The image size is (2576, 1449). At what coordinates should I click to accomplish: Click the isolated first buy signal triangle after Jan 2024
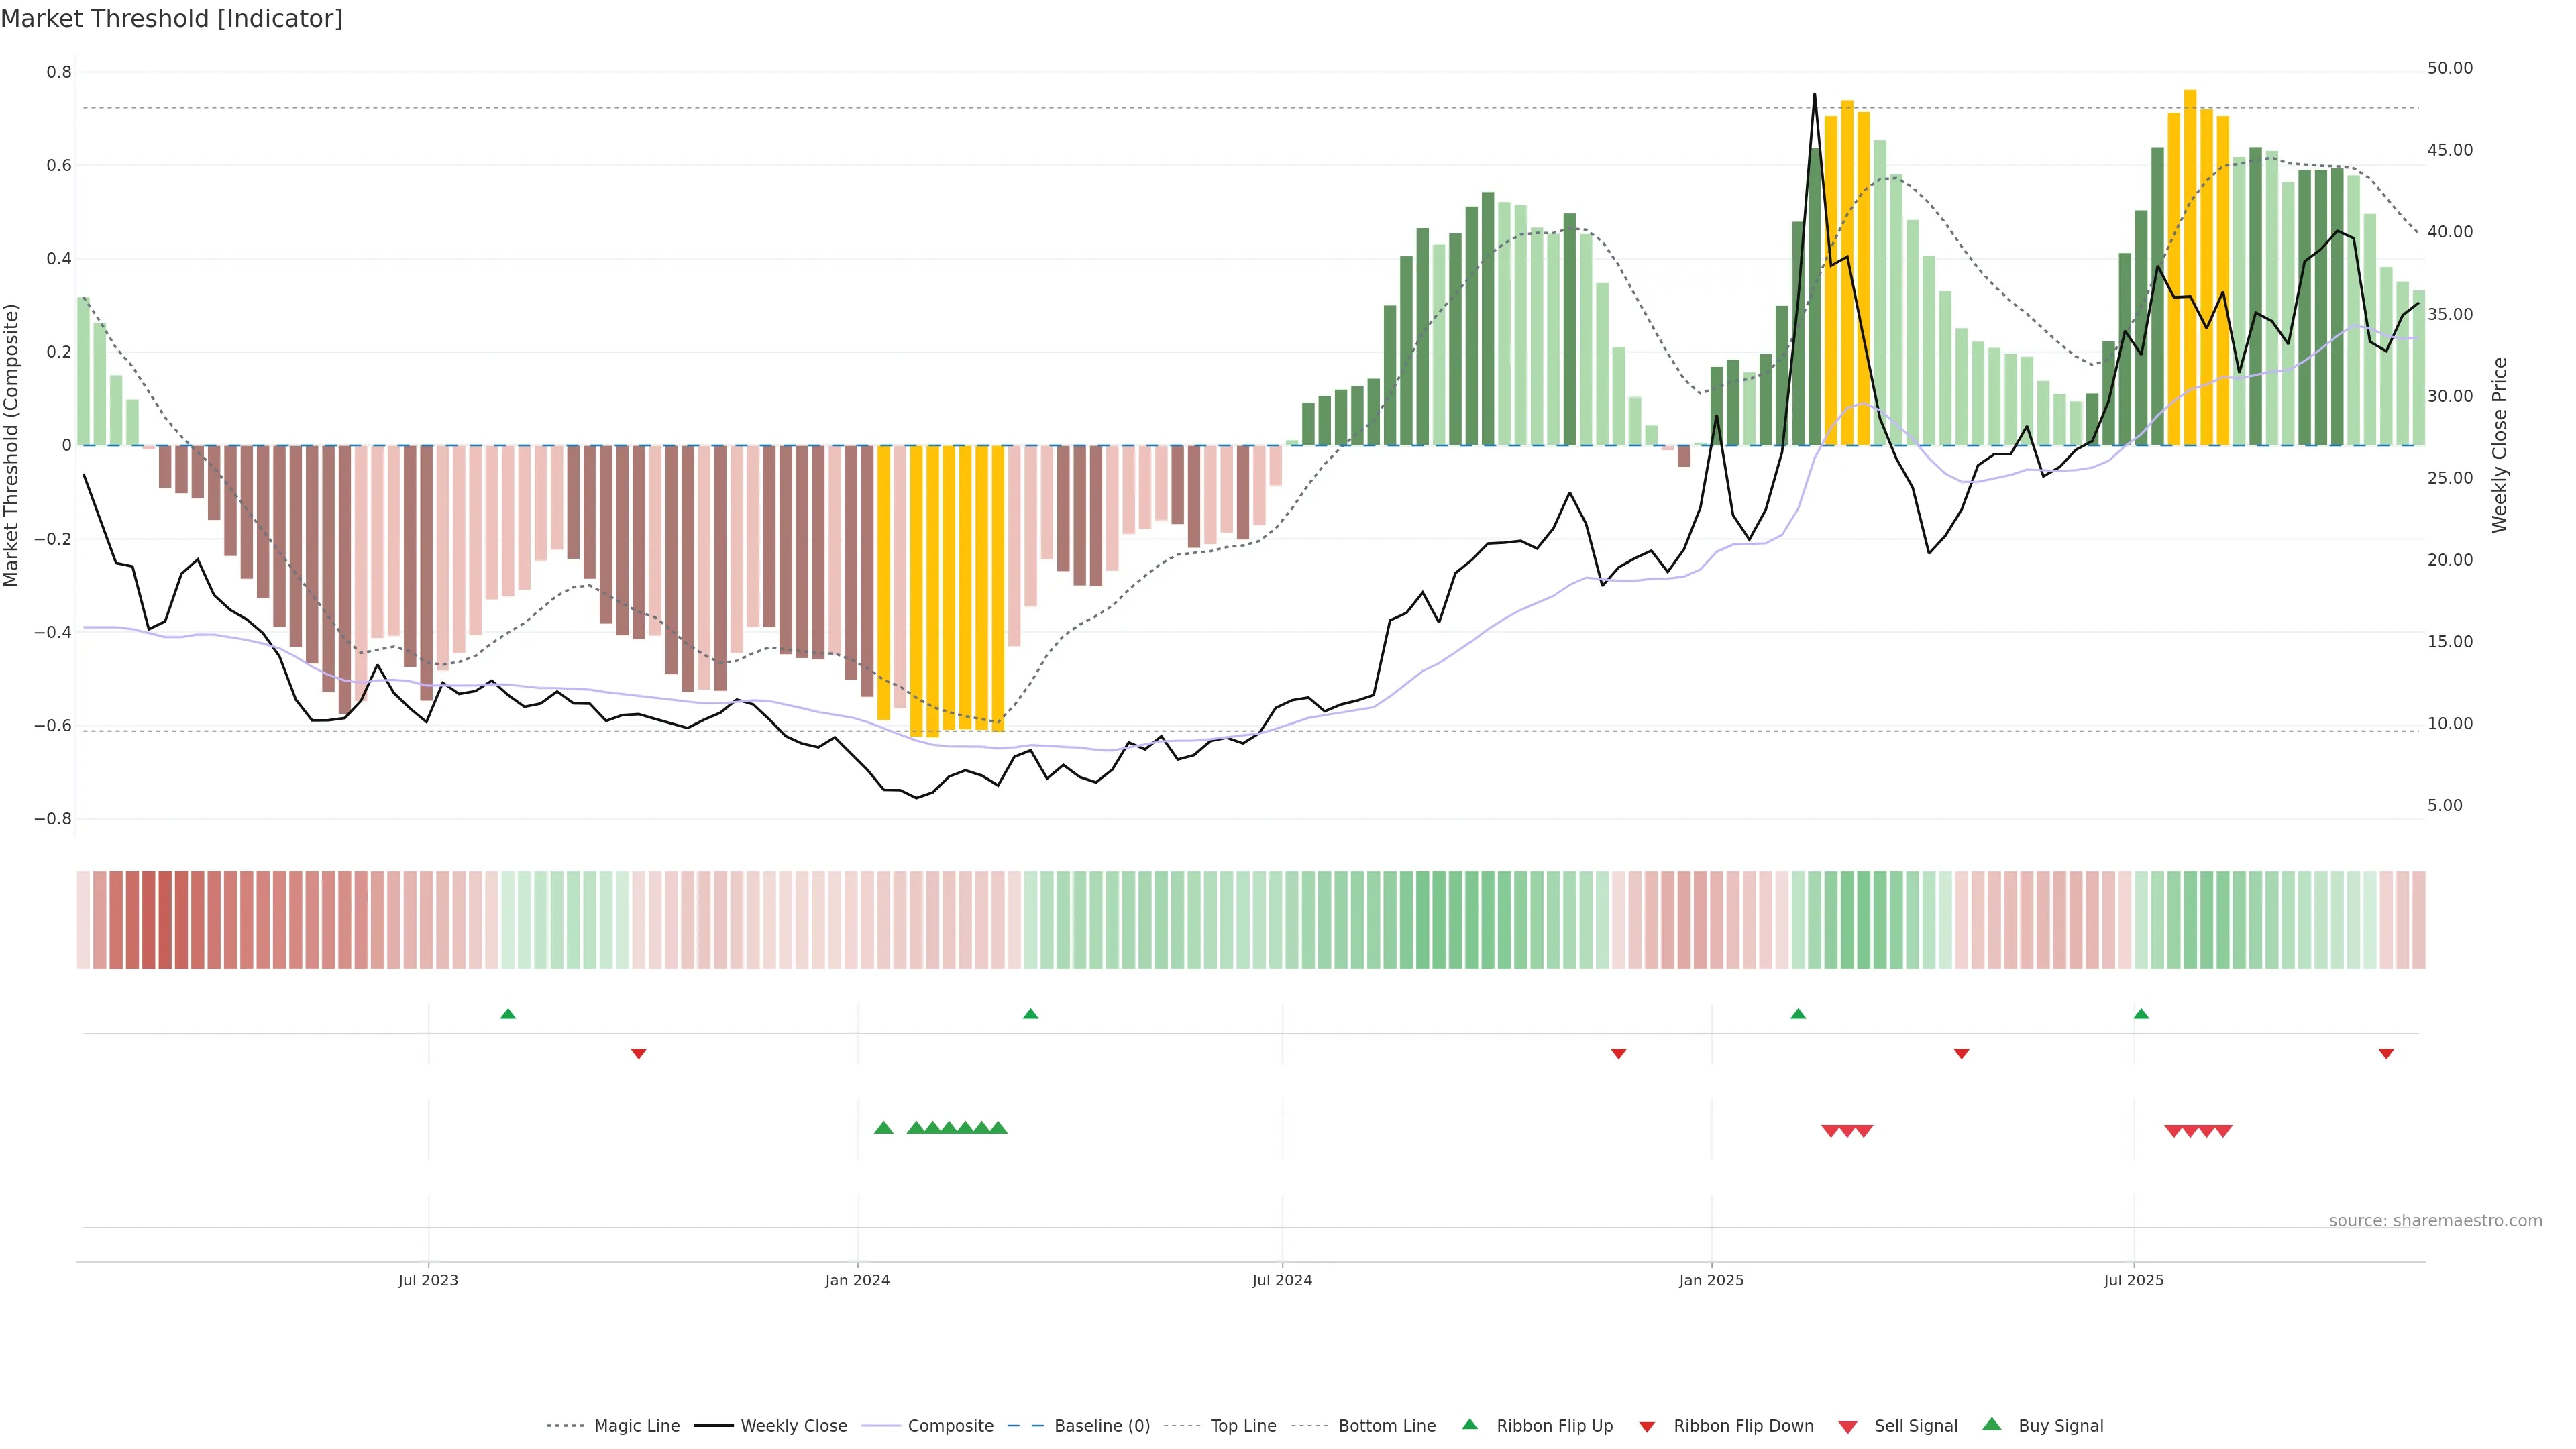pos(884,1128)
